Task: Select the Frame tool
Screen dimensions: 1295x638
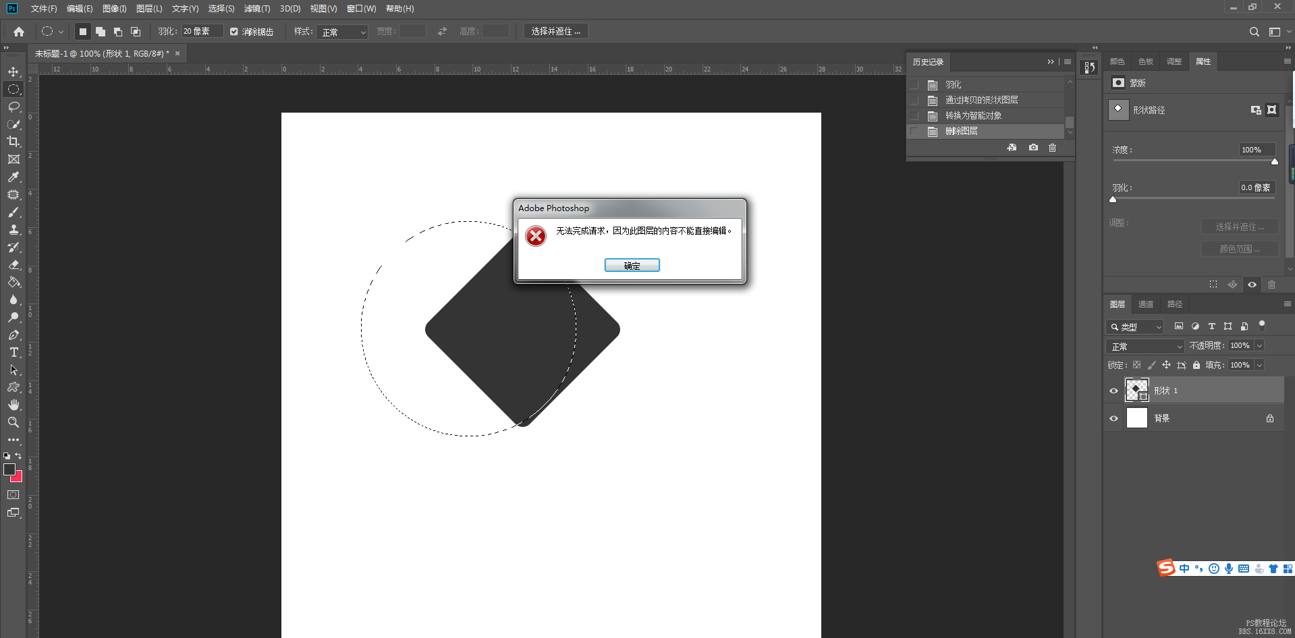Action: point(13,159)
